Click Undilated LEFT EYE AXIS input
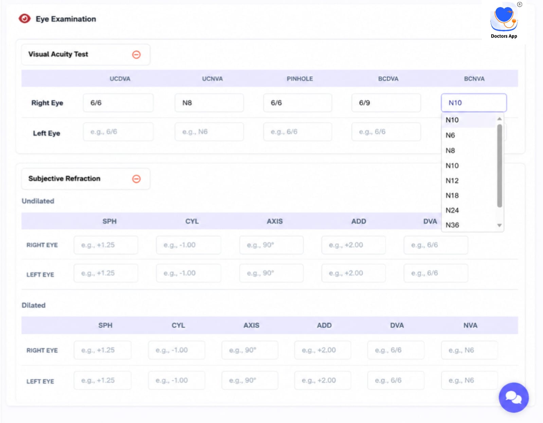 coord(271,273)
